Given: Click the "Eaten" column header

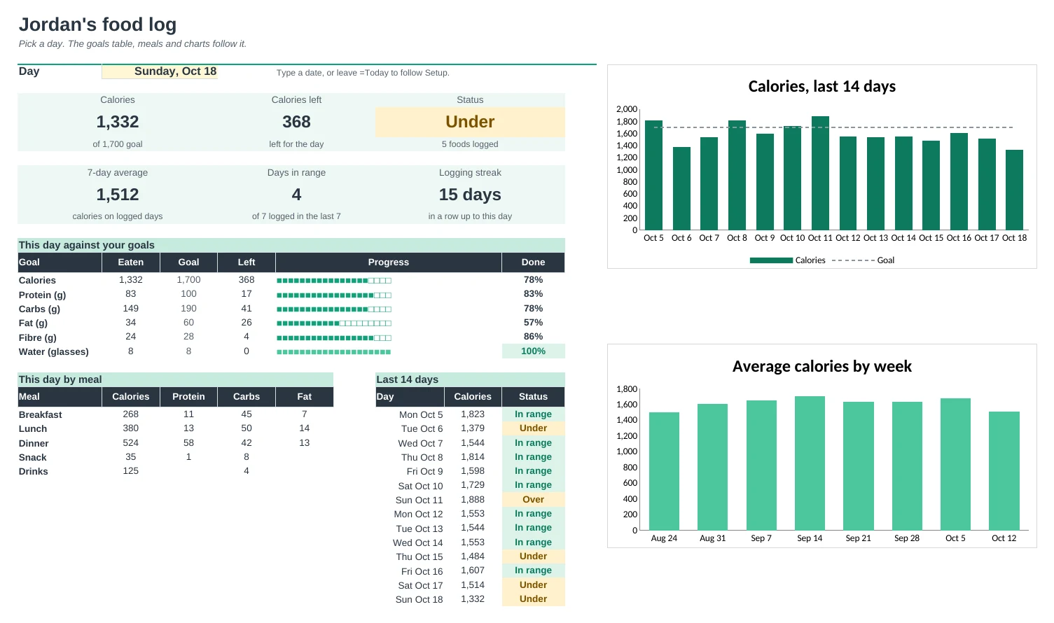Looking at the screenshot, I should [131, 262].
